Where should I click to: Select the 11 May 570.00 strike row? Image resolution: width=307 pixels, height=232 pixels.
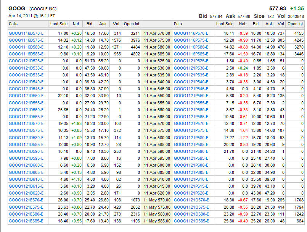(x=157, y=200)
